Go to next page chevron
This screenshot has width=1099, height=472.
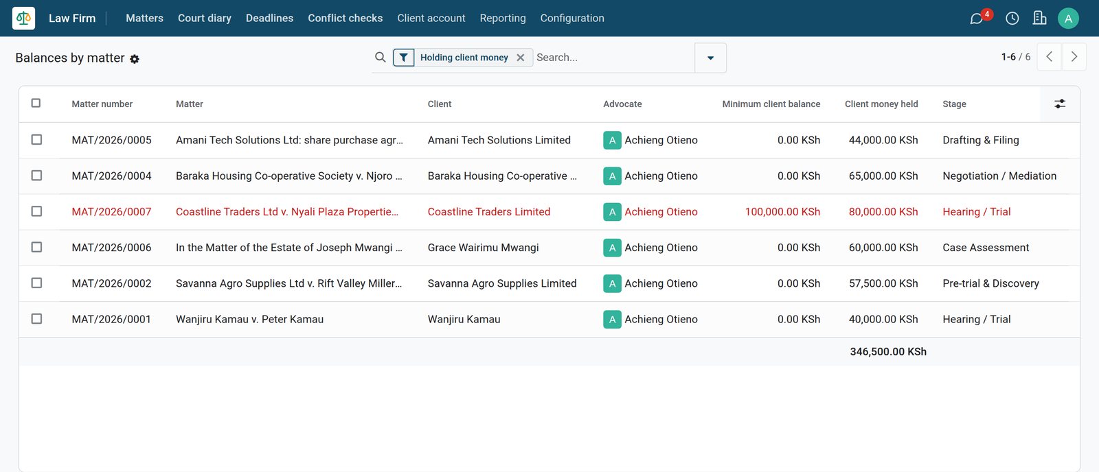point(1074,57)
